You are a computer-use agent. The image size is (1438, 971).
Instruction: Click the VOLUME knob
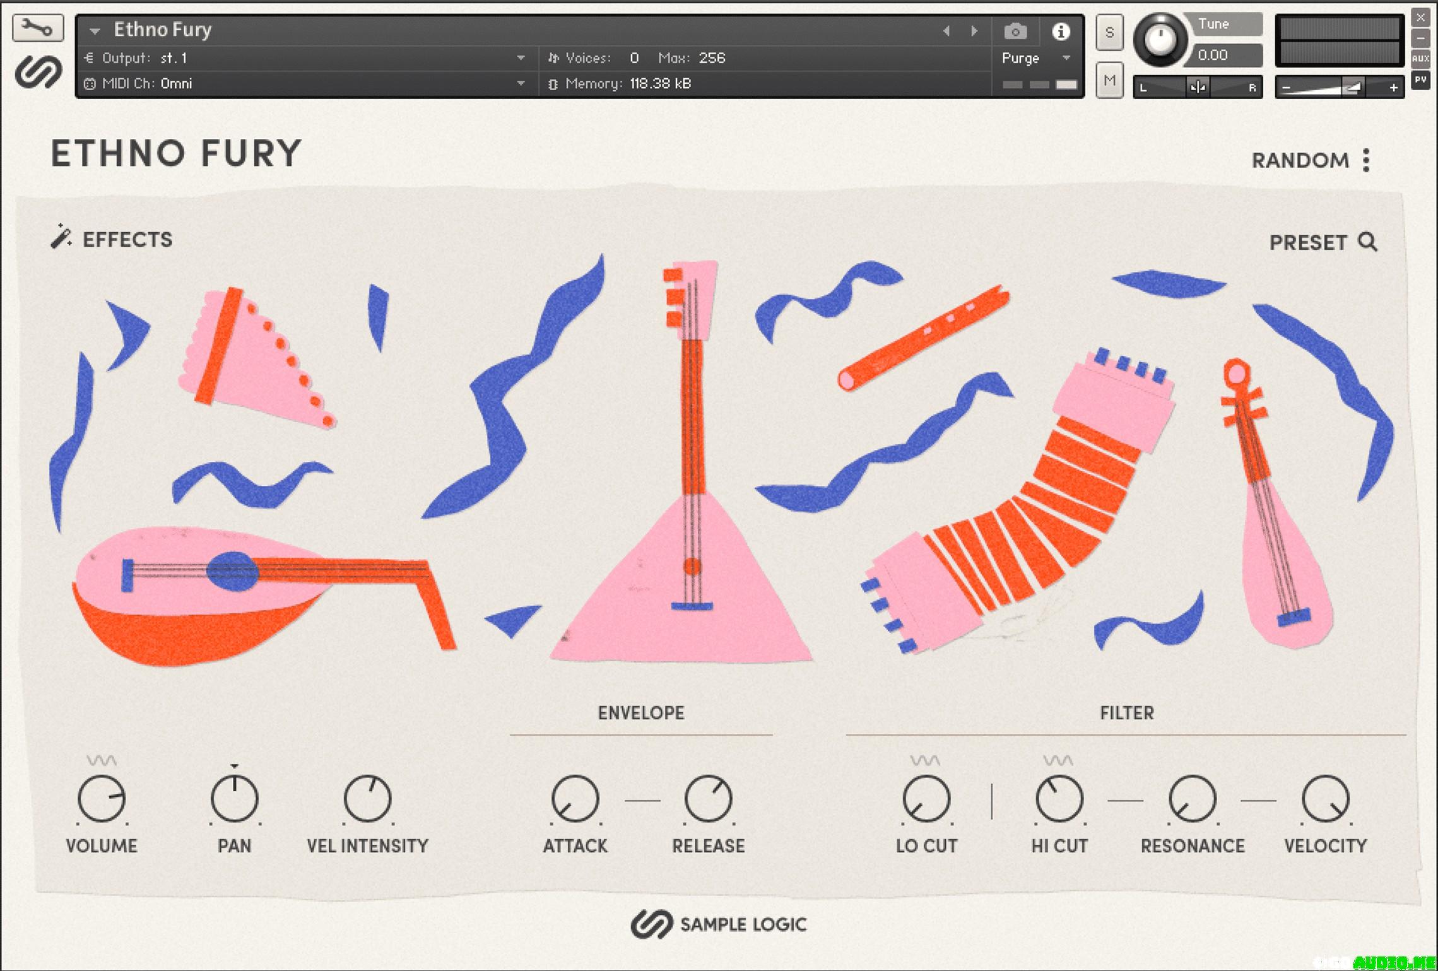click(x=102, y=798)
